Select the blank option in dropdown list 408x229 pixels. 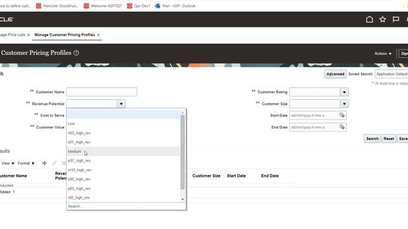123,114
